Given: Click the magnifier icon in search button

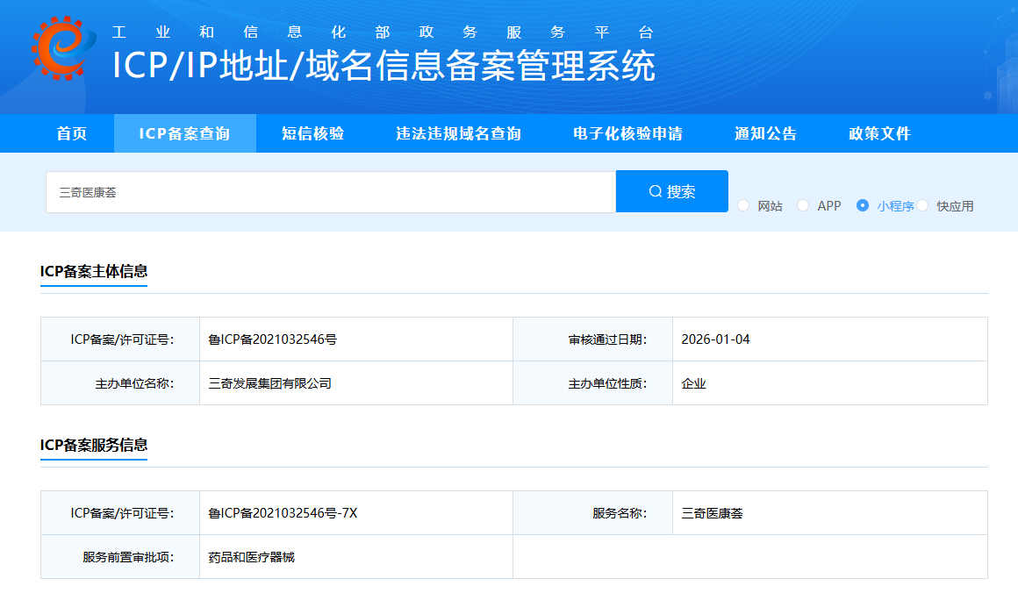Looking at the screenshot, I should [654, 190].
